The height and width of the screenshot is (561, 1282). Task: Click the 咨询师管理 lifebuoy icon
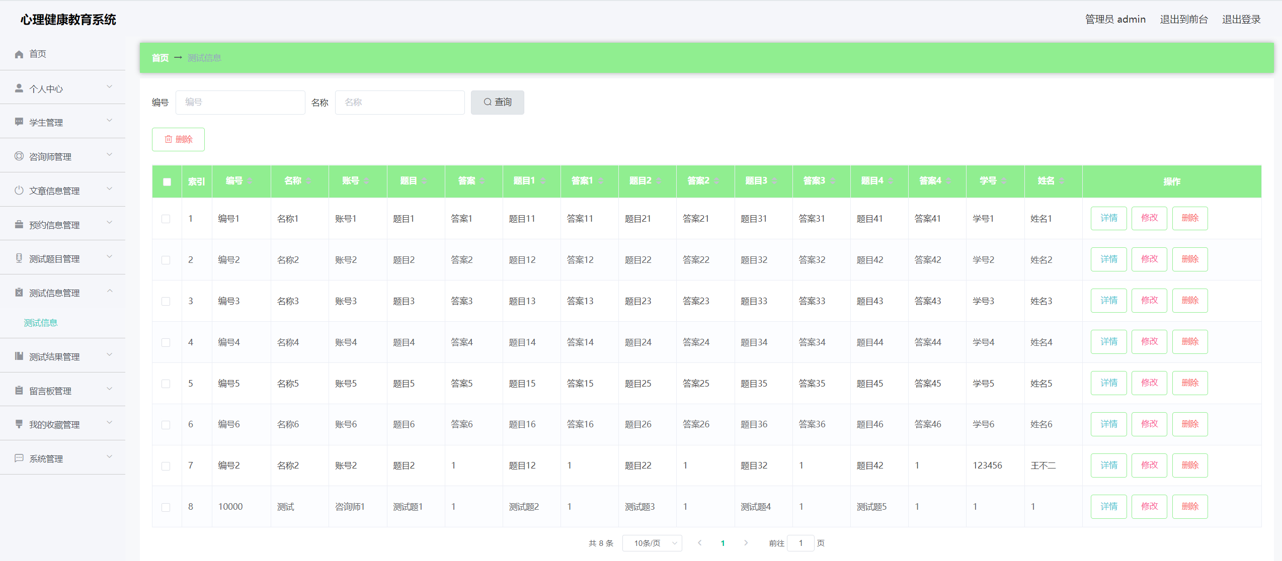(x=19, y=156)
